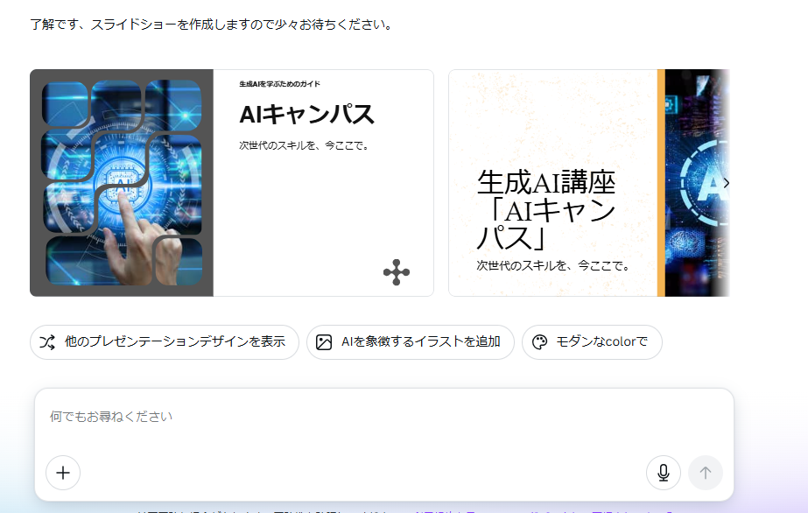Click the palette icon on the モダンなcolorで chip
The height and width of the screenshot is (513, 808).
(539, 342)
